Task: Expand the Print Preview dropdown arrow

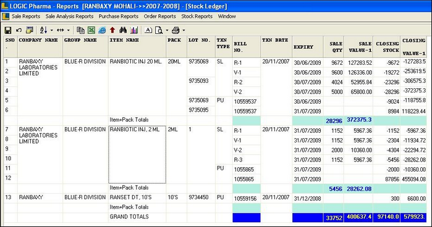Action: pyautogui.click(x=167, y=30)
